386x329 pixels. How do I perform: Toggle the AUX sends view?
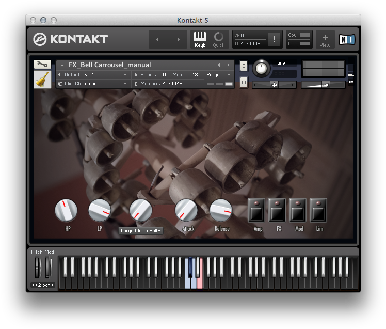click(x=351, y=75)
